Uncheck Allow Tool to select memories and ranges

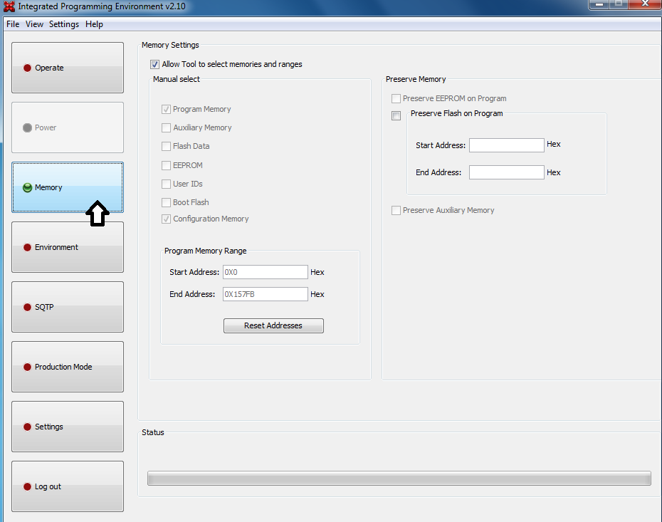tap(154, 64)
